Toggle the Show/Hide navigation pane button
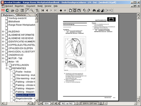This screenshot has width=141, height=106. (22, 11)
